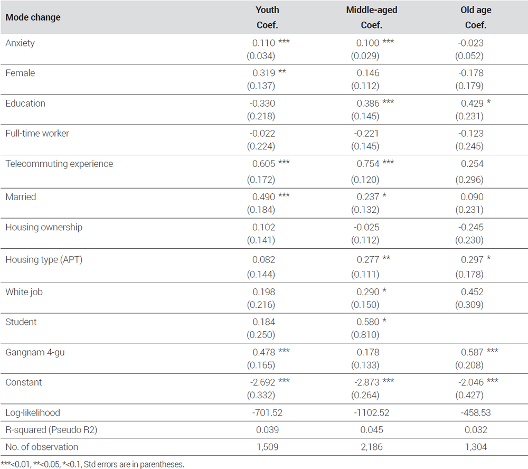This screenshot has height=469, width=528.
Task: Click the Constant row label
Action: point(24,382)
